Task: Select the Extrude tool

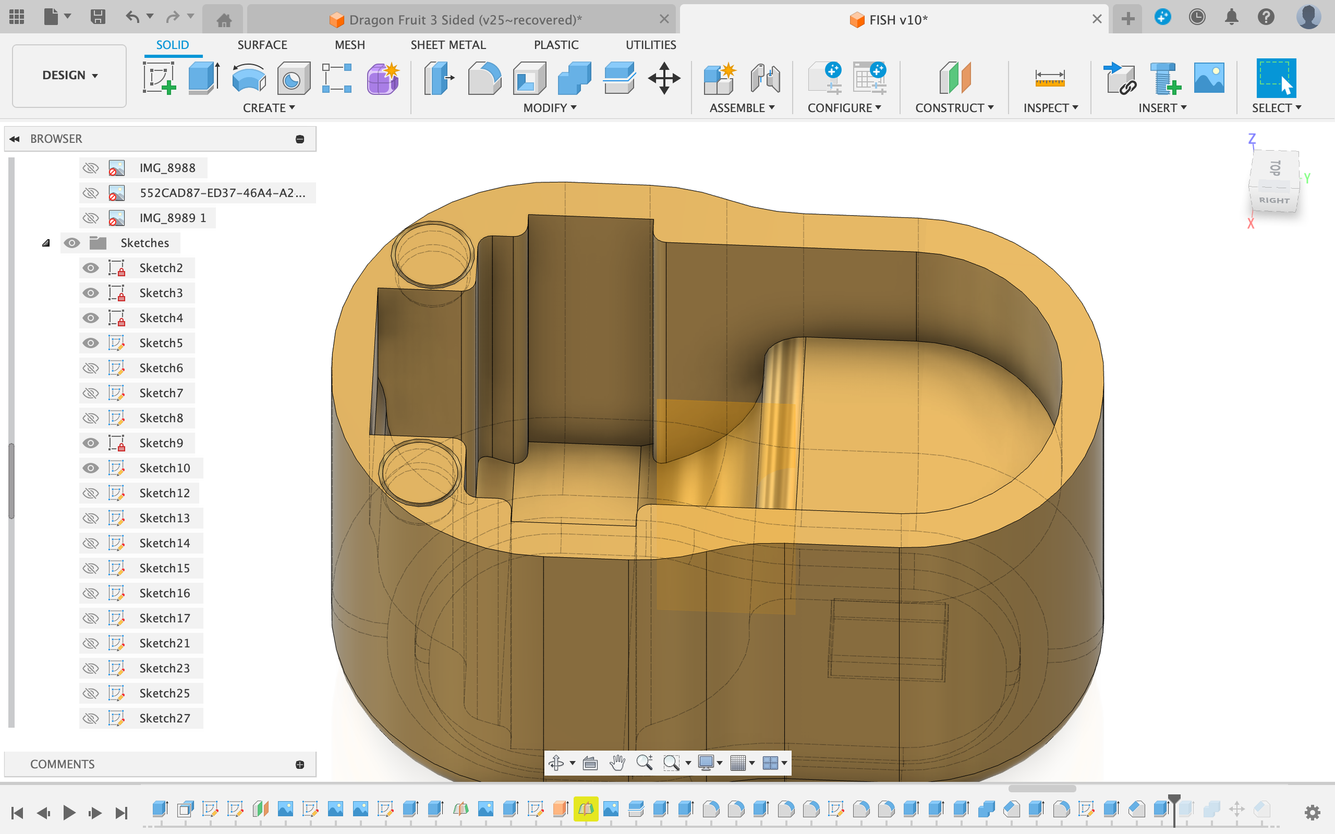Action: (x=203, y=78)
